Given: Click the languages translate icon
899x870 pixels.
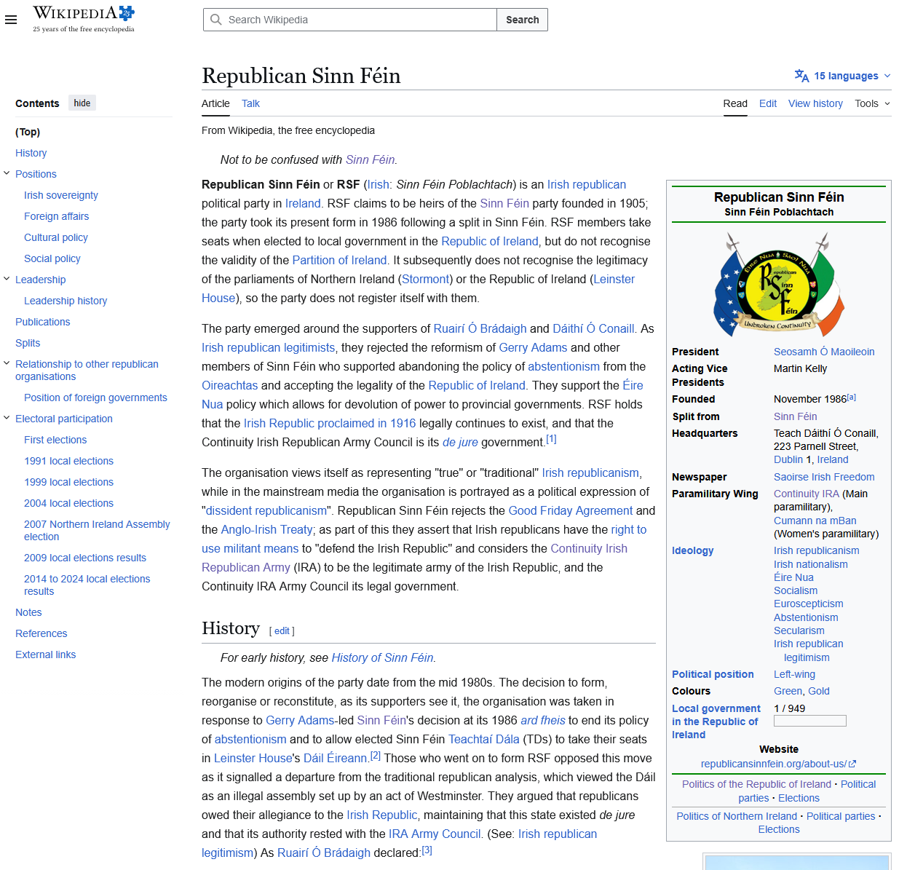Looking at the screenshot, I should pyautogui.click(x=801, y=76).
